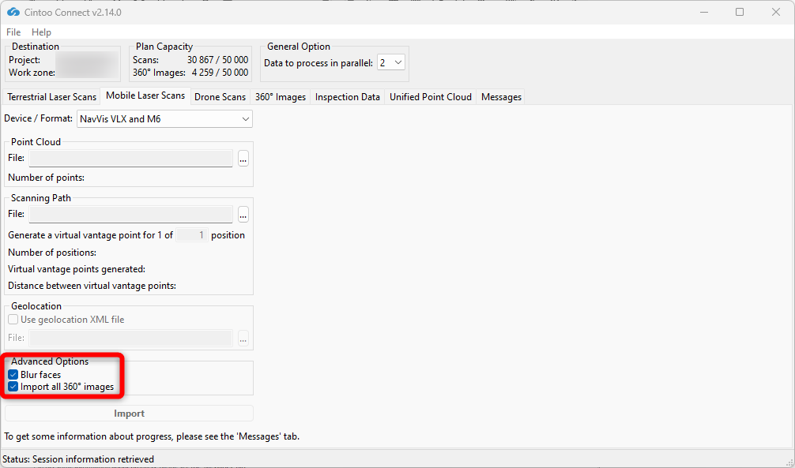Minimize the Cintoo Connect window
Viewport: 795px width, 468px height.
(704, 12)
